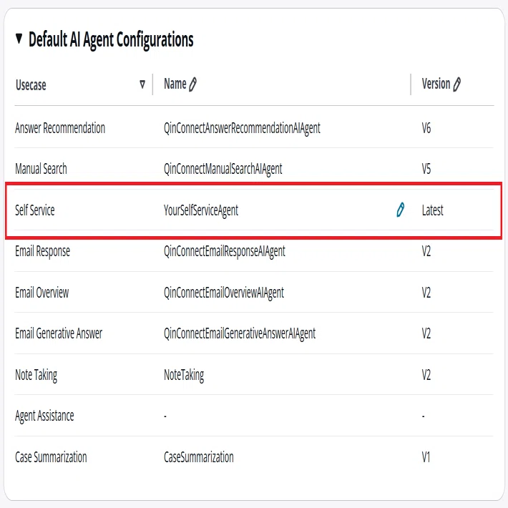The height and width of the screenshot is (508, 508).
Task: Select the Agent Assistance row
Action: point(254,416)
